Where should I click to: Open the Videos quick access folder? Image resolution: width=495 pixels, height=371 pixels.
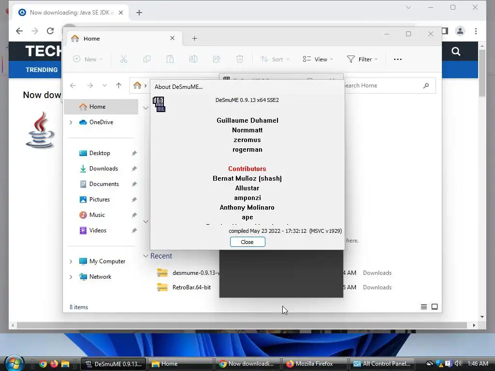[x=98, y=230]
